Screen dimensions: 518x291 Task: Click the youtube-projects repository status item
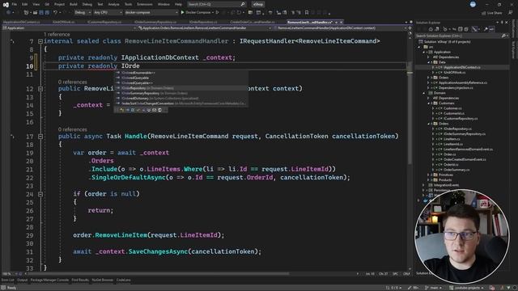click(466, 288)
